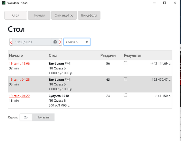
Task: Maximize the Pokerdom window
Action: coord(165,3)
